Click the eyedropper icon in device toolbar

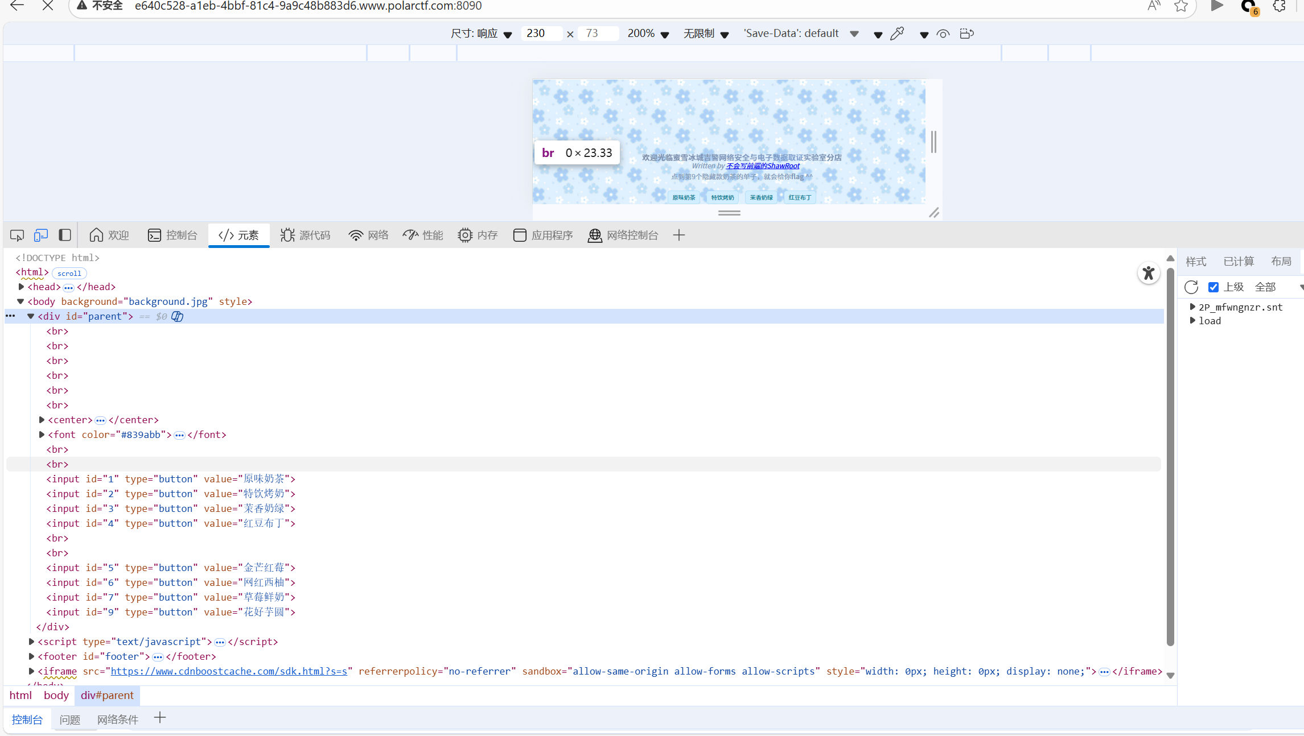[x=898, y=34]
